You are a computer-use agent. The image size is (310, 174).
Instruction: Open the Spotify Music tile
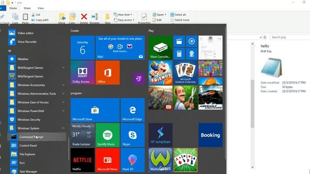[108, 135]
